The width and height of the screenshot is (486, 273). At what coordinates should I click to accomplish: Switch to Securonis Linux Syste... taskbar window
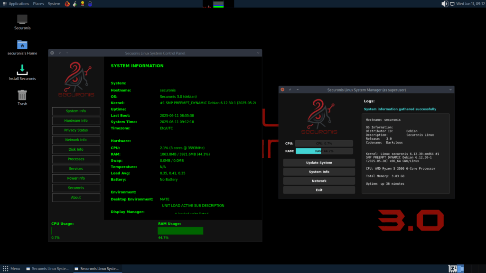[98, 269]
